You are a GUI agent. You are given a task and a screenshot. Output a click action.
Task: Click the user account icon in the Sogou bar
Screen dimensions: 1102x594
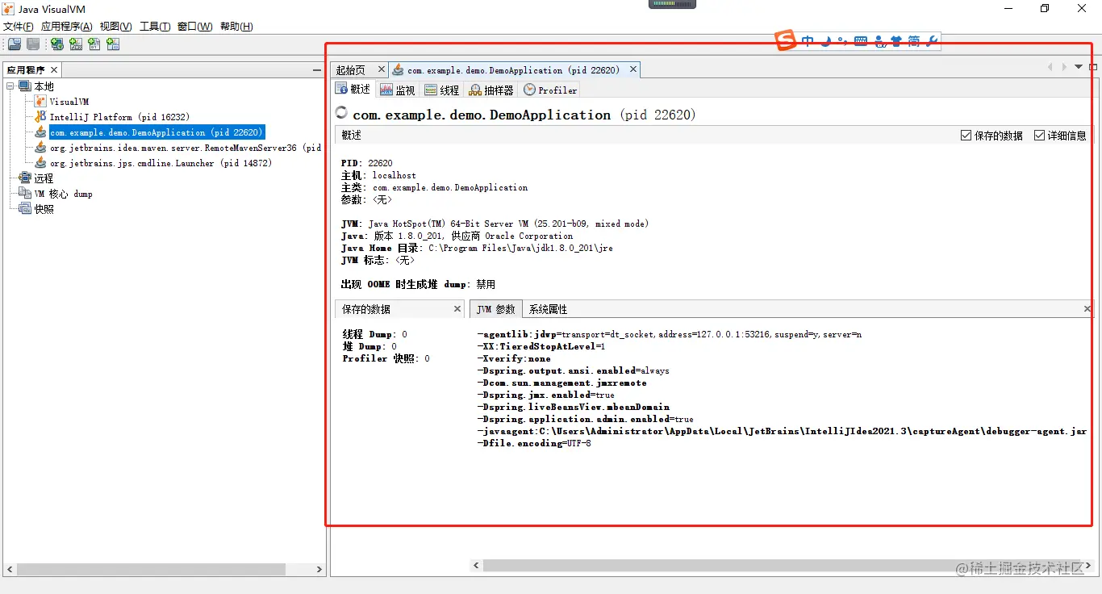tap(879, 41)
